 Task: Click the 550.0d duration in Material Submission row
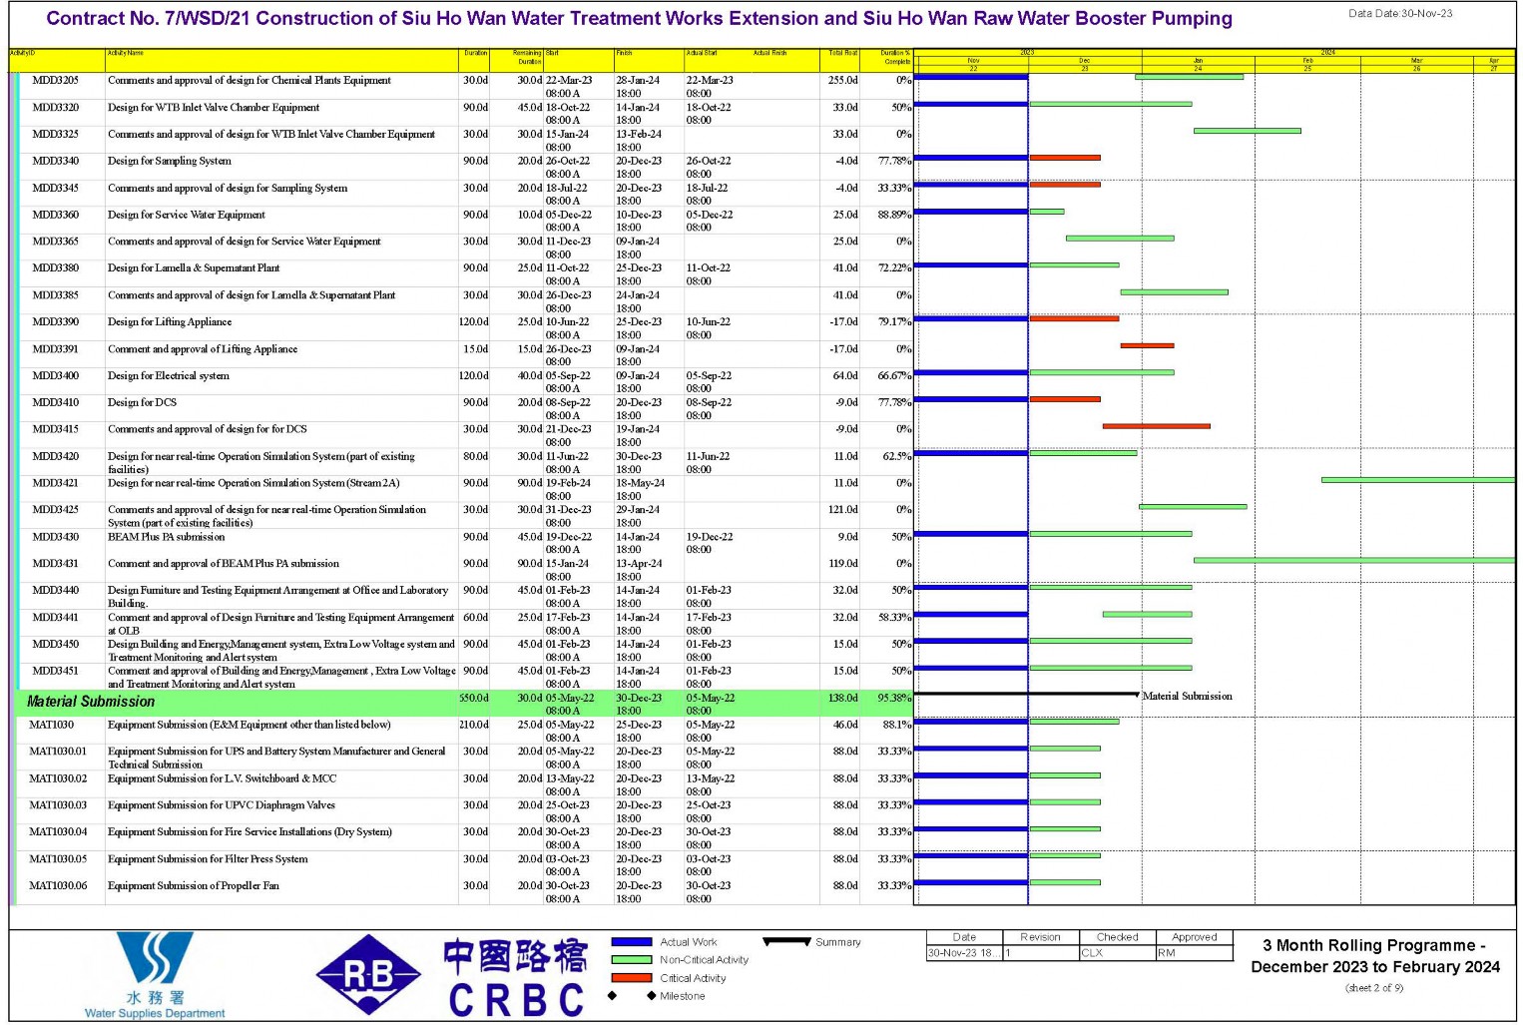(x=474, y=699)
